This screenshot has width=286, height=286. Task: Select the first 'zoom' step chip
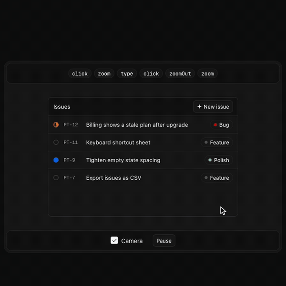point(104,73)
